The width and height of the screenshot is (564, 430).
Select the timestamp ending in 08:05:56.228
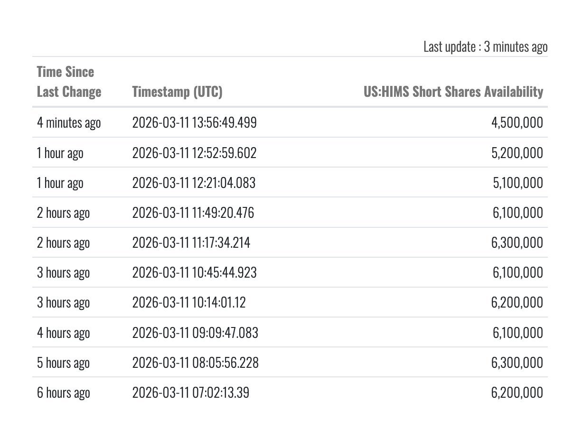tap(195, 363)
